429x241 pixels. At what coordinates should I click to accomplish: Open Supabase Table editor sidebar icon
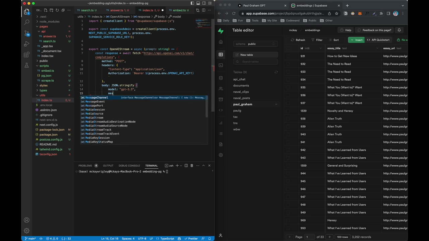(221, 55)
